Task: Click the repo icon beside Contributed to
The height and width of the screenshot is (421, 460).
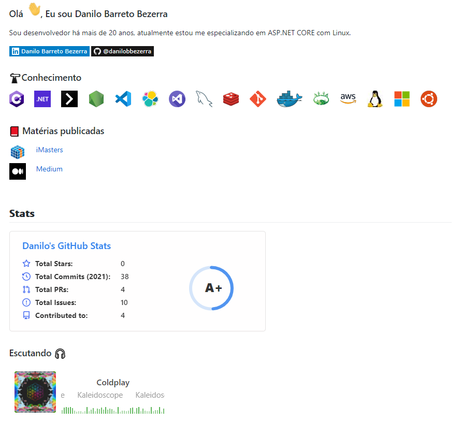Action: pyautogui.click(x=26, y=315)
